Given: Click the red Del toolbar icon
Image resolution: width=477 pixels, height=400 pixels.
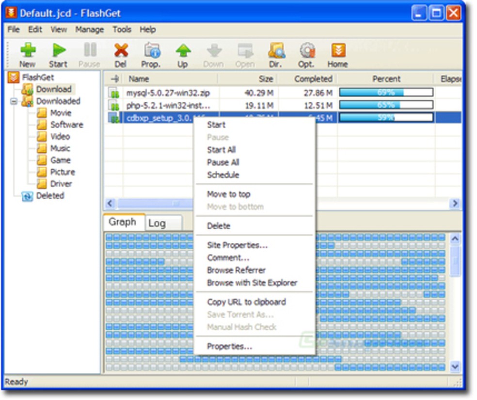Looking at the screenshot, I should pos(121,50).
